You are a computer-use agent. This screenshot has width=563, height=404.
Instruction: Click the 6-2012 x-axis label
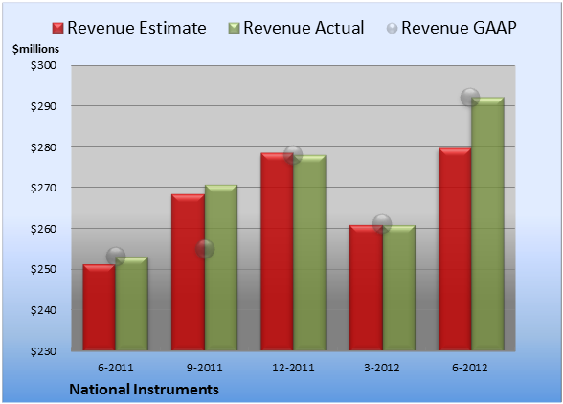(x=470, y=368)
